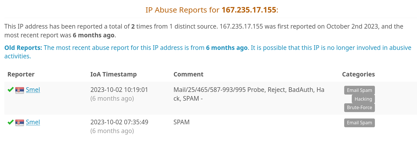Select the Hacking category badge

[363, 99]
